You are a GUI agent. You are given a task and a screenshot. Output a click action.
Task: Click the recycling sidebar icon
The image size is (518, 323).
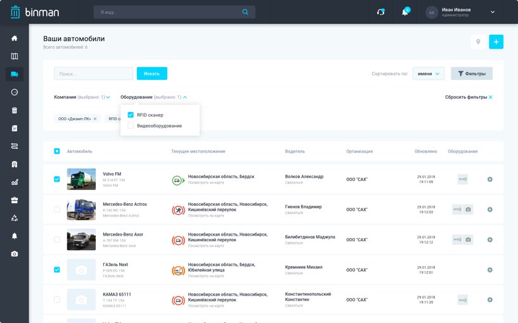pos(14,218)
